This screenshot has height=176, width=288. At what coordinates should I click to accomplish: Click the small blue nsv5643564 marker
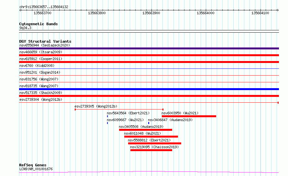click(x=107, y=116)
